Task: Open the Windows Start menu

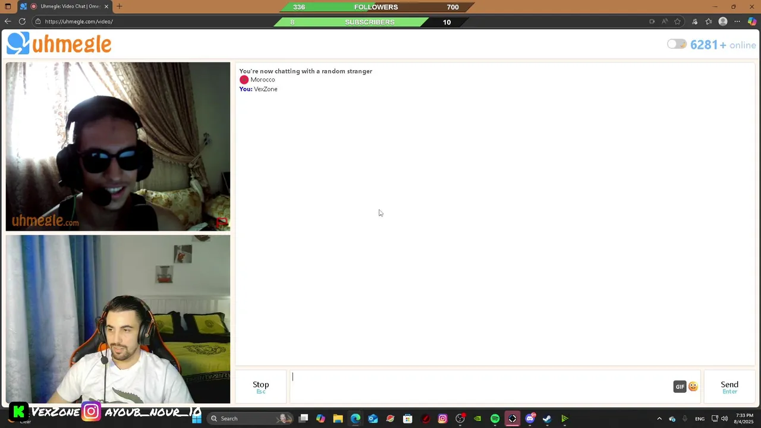Action: [196, 418]
